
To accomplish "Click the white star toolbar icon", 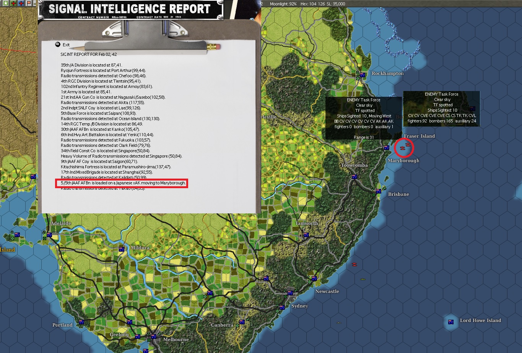I will 5,3.
